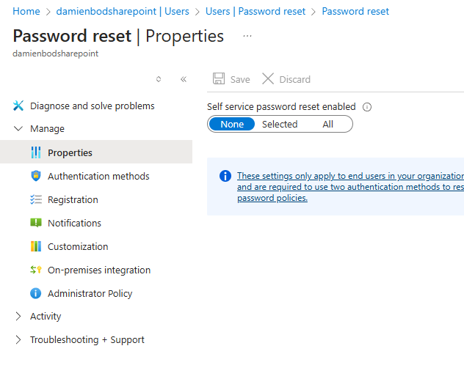This screenshot has height=365, width=464.
Task: Click the Save button label
Action: point(240,79)
